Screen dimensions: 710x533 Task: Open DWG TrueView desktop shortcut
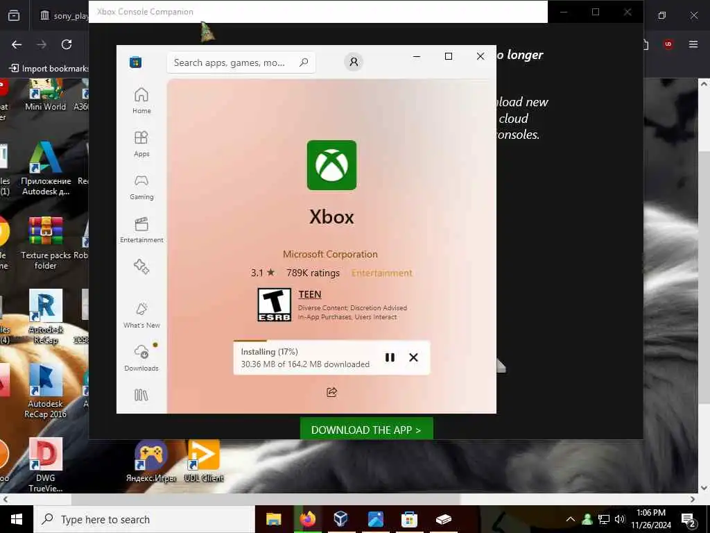tap(45, 465)
